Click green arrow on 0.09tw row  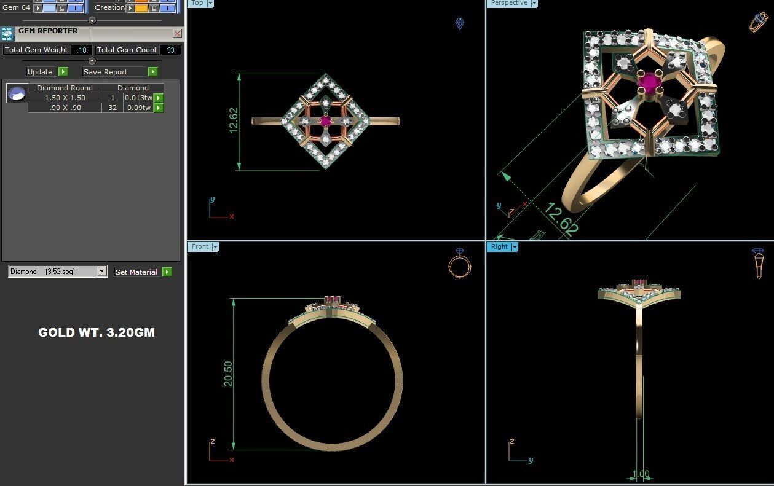159,108
